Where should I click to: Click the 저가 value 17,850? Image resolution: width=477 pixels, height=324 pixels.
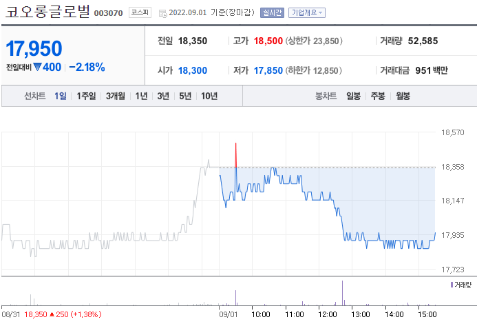point(268,70)
